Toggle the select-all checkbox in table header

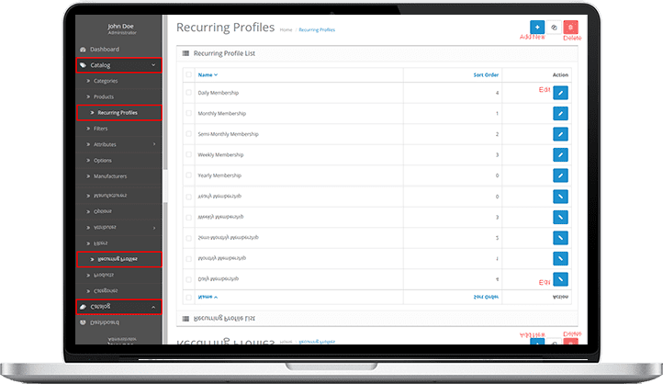pyautogui.click(x=189, y=74)
